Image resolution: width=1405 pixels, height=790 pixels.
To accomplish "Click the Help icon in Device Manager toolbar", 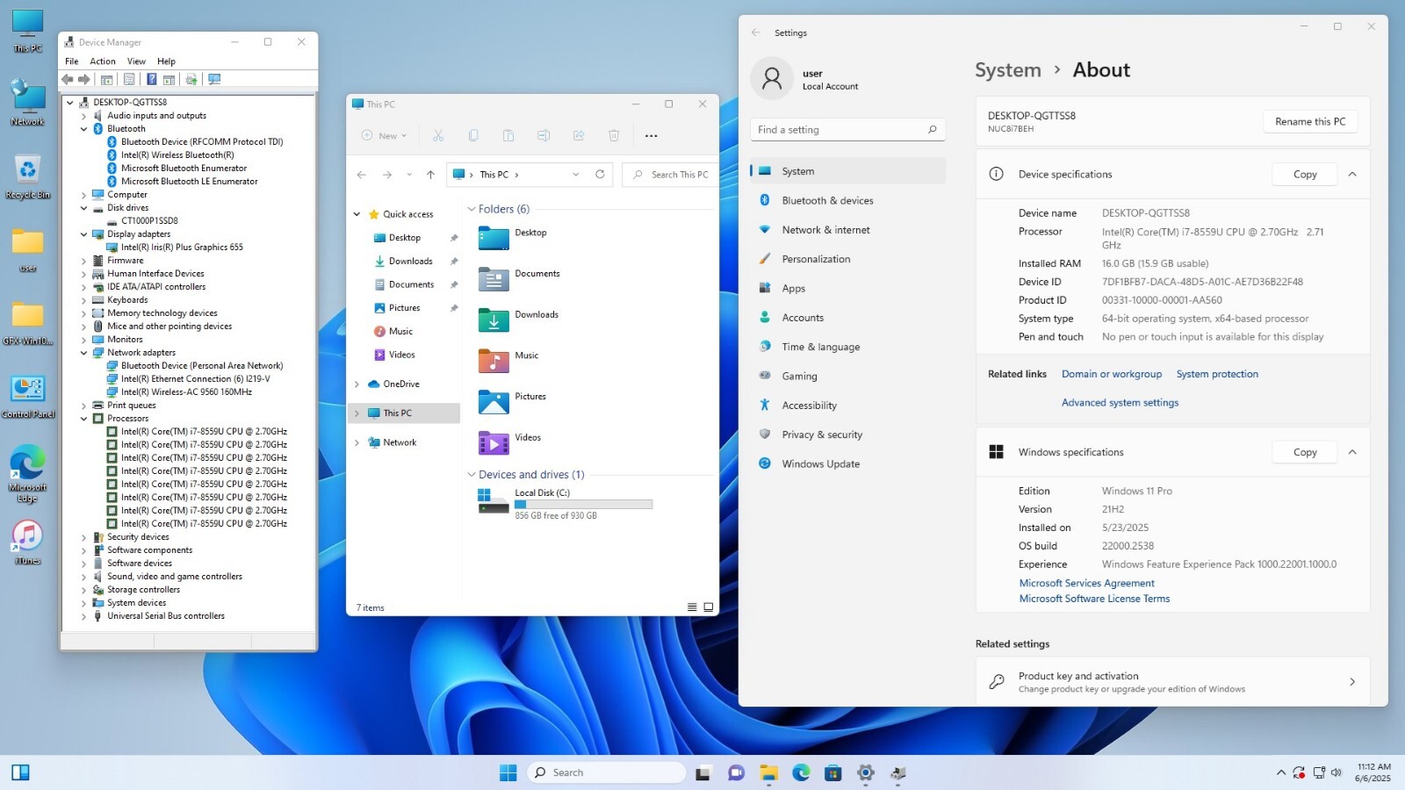I will (151, 80).
